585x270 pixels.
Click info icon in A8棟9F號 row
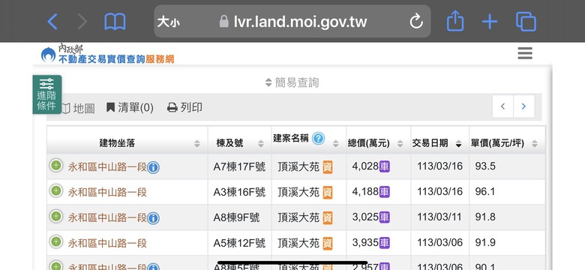(153, 218)
